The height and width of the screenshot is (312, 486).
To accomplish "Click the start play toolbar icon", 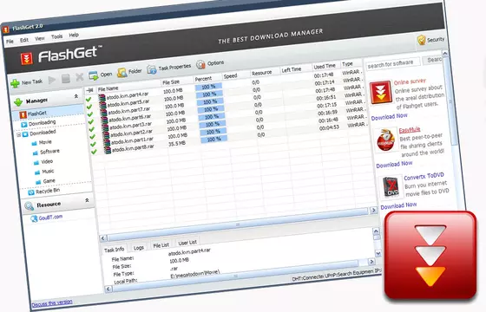I will (52, 80).
